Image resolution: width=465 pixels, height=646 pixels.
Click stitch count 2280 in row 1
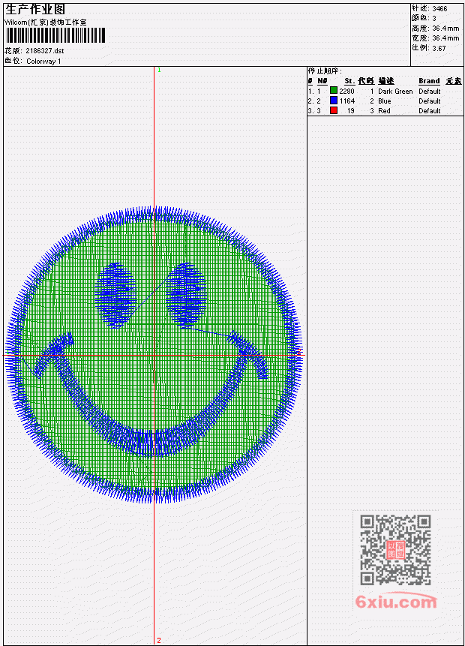[x=346, y=92]
